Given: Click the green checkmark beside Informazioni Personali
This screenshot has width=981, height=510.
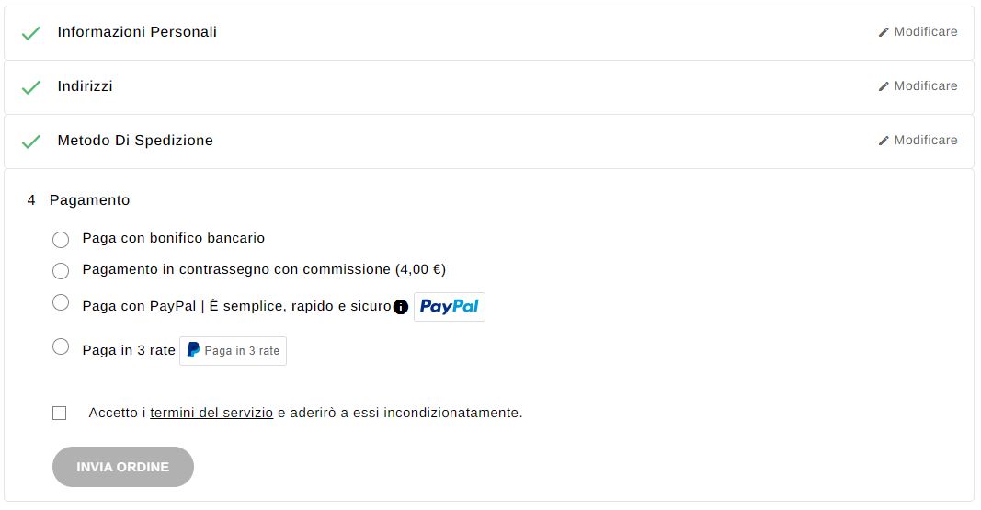Looking at the screenshot, I should (x=30, y=33).
